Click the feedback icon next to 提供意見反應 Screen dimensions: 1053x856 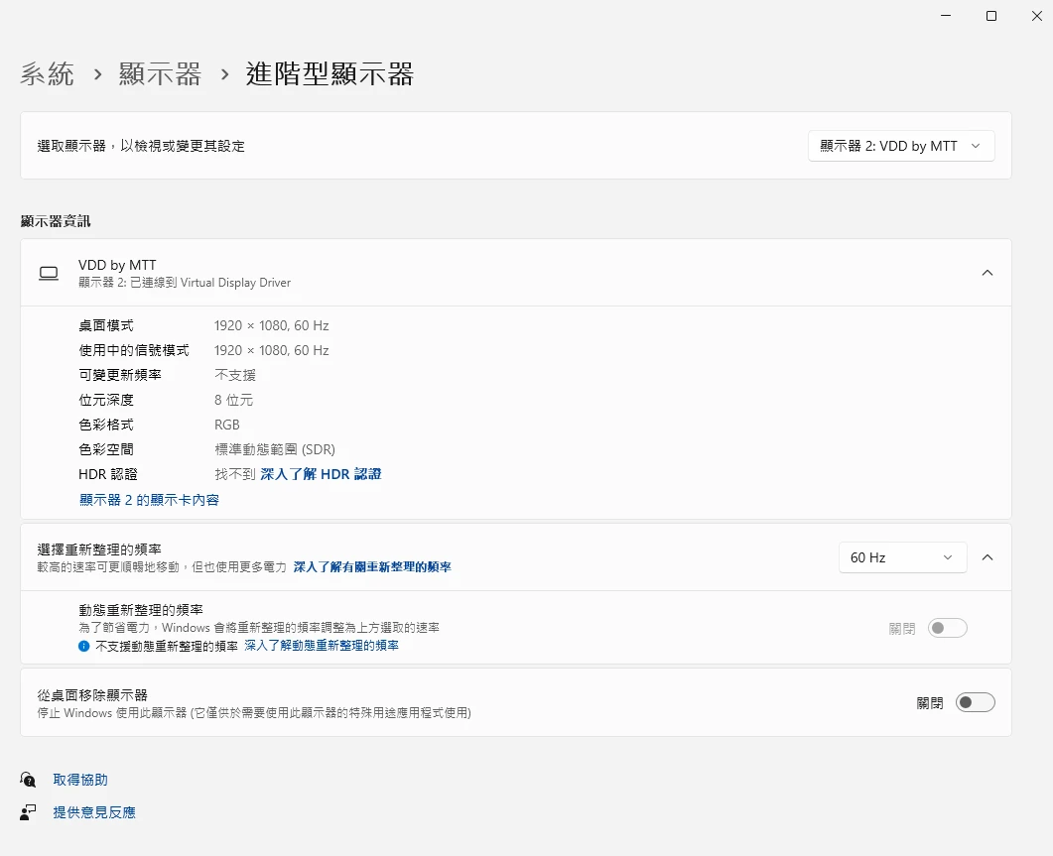tap(28, 812)
